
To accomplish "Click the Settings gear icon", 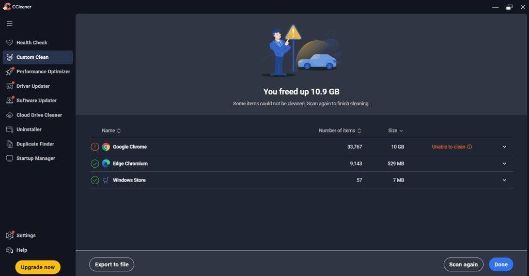I will [10, 235].
